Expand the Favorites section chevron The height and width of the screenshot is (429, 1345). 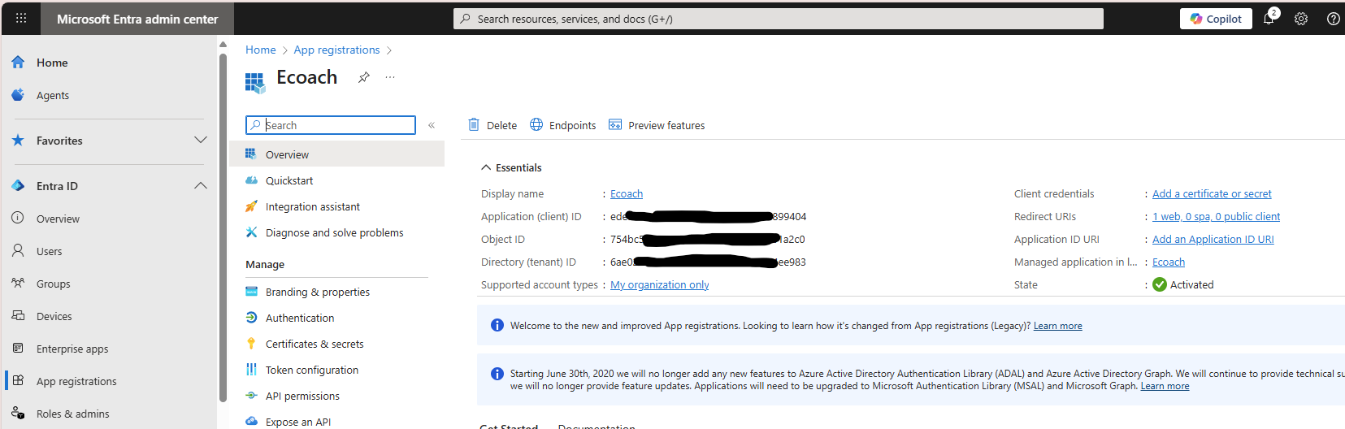tap(201, 140)
